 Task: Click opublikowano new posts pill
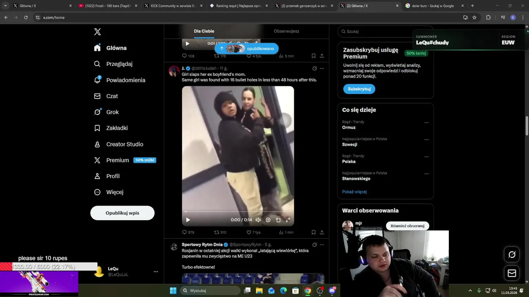pyautogui.click(x=246, y=49)
